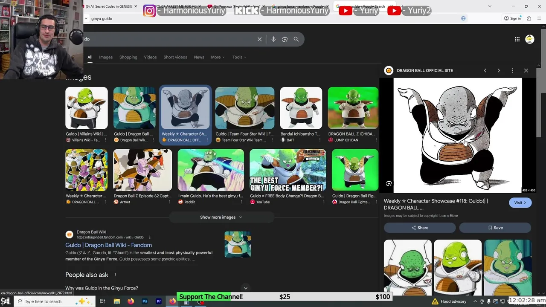
Task: Switch to the Shopping tab
Action: (x=128, y=57)
